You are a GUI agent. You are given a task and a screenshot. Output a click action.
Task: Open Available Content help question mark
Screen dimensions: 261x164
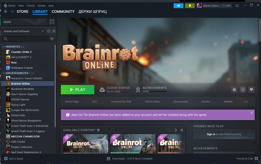click(x=98, y=130)
